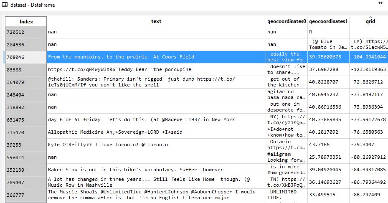
Task: Click the DataFrame table icon in title
Action: point(5,5)
